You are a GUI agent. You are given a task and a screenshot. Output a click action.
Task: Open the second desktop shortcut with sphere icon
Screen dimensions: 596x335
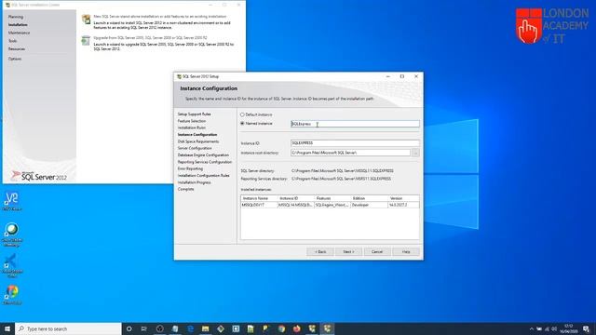tap(12, 234)
